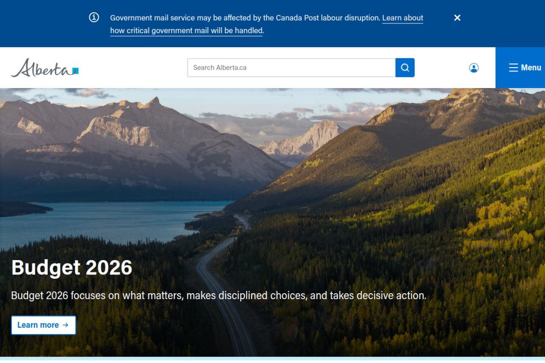Focus the Search Alberta.ca input field
Viewport: 545px width, 363px height.
pos(291,68)
